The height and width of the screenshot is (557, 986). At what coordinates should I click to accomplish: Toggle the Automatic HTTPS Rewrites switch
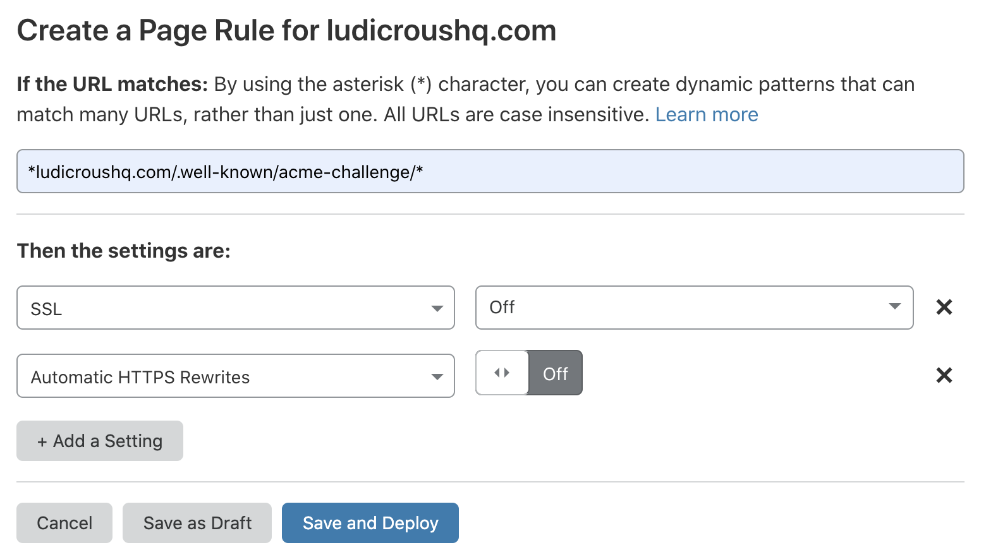[x=528, y=373]
